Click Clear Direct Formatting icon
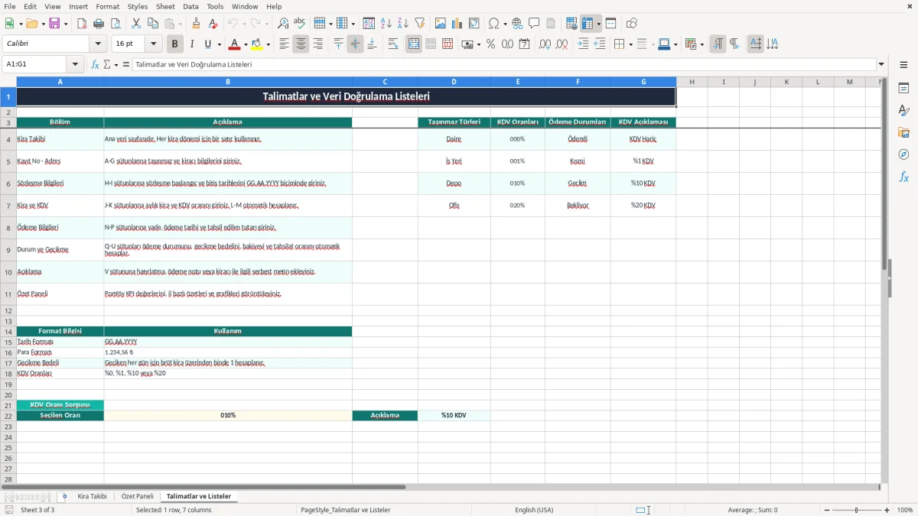The height and width of the screenshot is (516, 918). 213,24
